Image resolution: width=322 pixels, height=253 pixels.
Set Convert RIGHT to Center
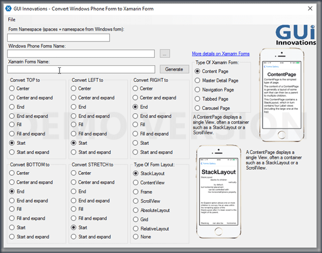click(x=143, y=89)
